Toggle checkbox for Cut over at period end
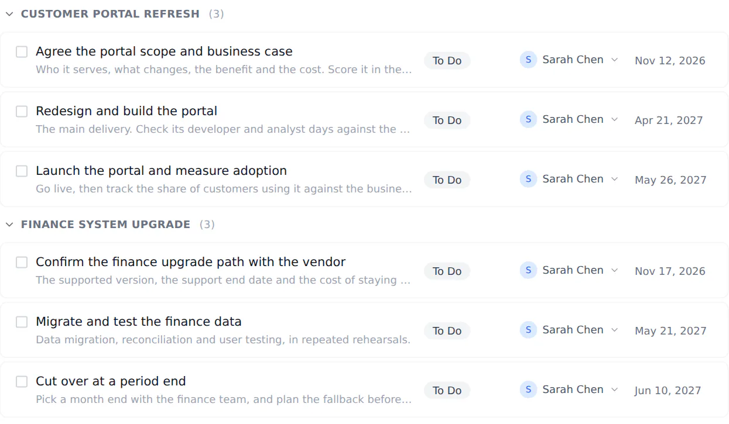Viewport: 729px width, 424px height. tap(22, 382)
